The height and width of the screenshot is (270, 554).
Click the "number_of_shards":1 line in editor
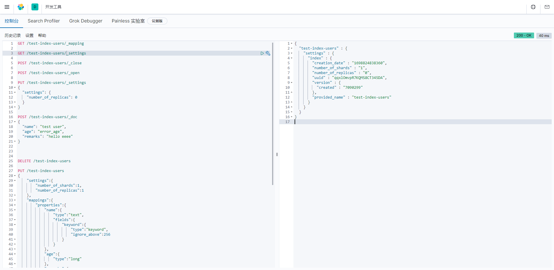click(59, 186)
